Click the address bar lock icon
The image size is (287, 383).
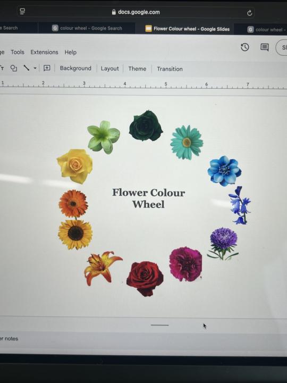pyautogui.click(x=114, y=12)
